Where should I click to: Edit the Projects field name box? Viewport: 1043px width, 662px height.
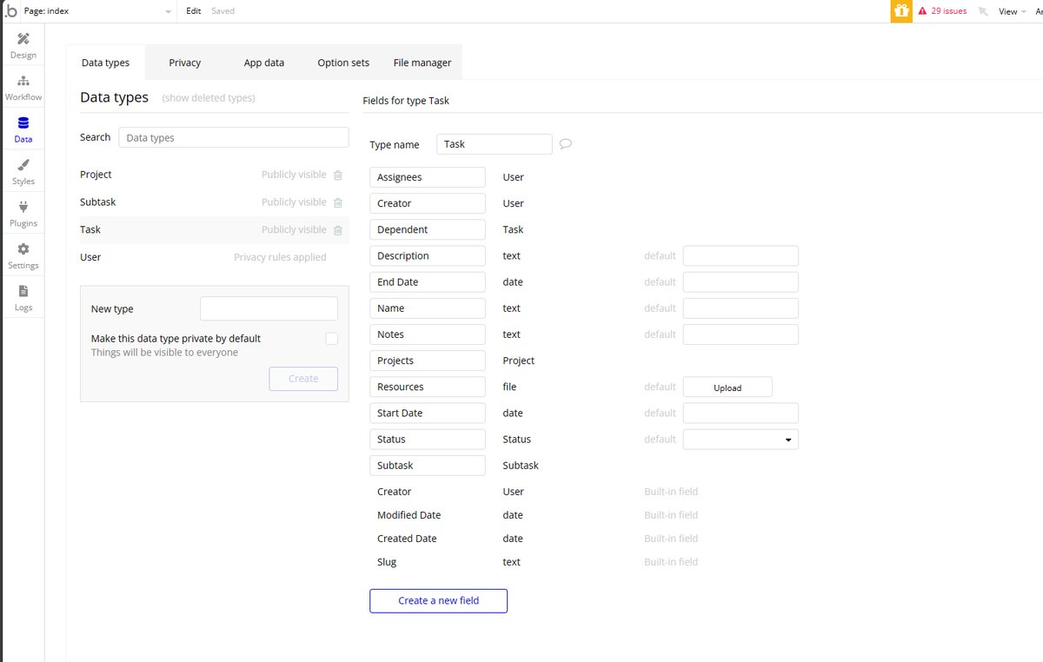(x=428, y=361)
